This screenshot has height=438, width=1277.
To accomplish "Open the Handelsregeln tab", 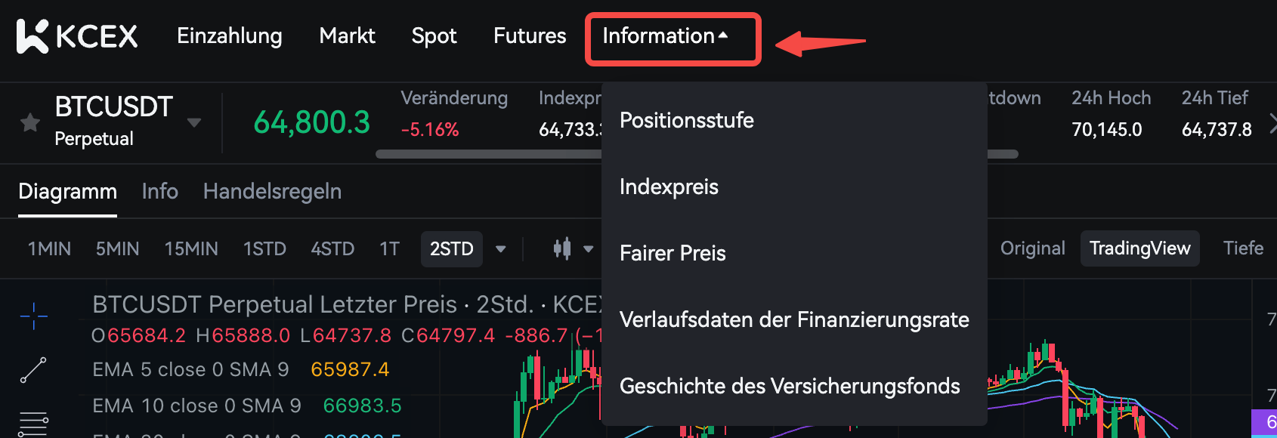I will point(272,192).
